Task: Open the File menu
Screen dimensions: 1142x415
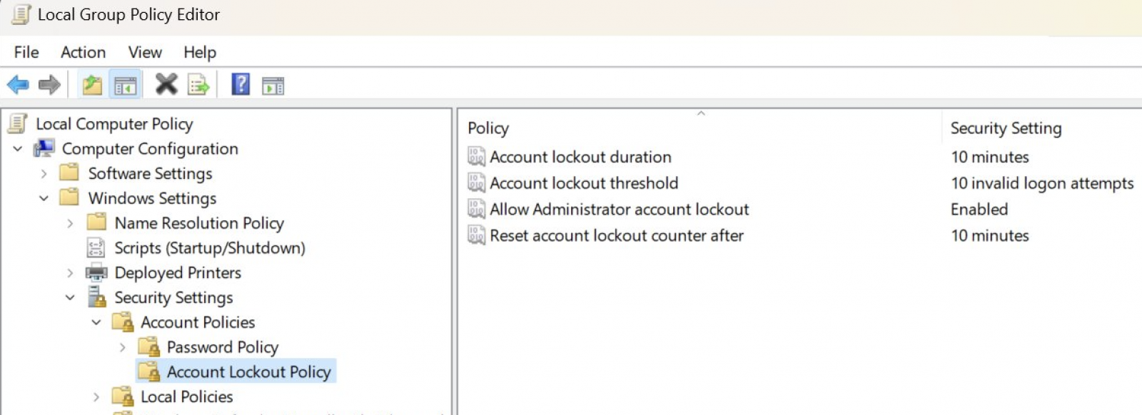Action: tap(26, 52)
